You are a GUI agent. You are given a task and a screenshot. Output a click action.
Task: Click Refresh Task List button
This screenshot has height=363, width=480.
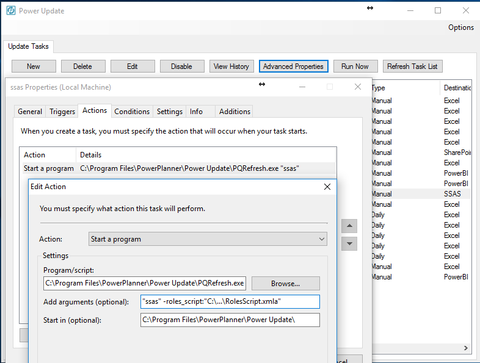tap(412, 66)
